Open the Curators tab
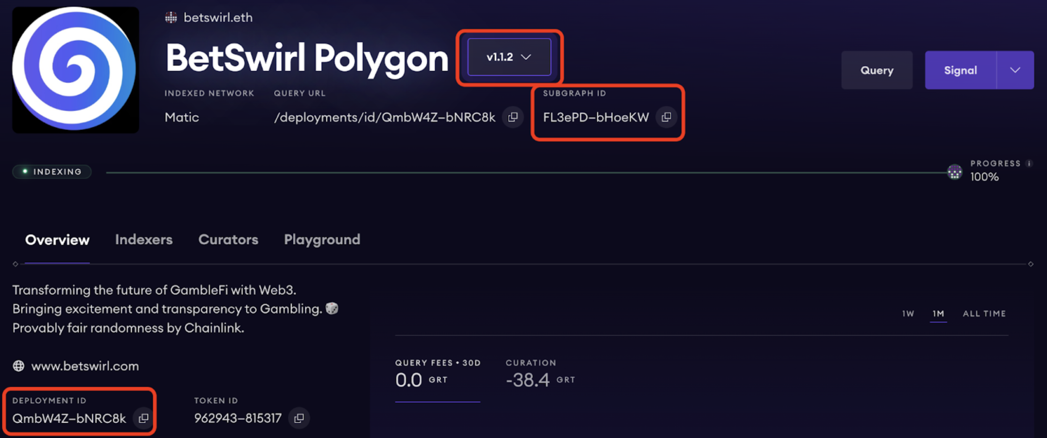 click(229, 240)
